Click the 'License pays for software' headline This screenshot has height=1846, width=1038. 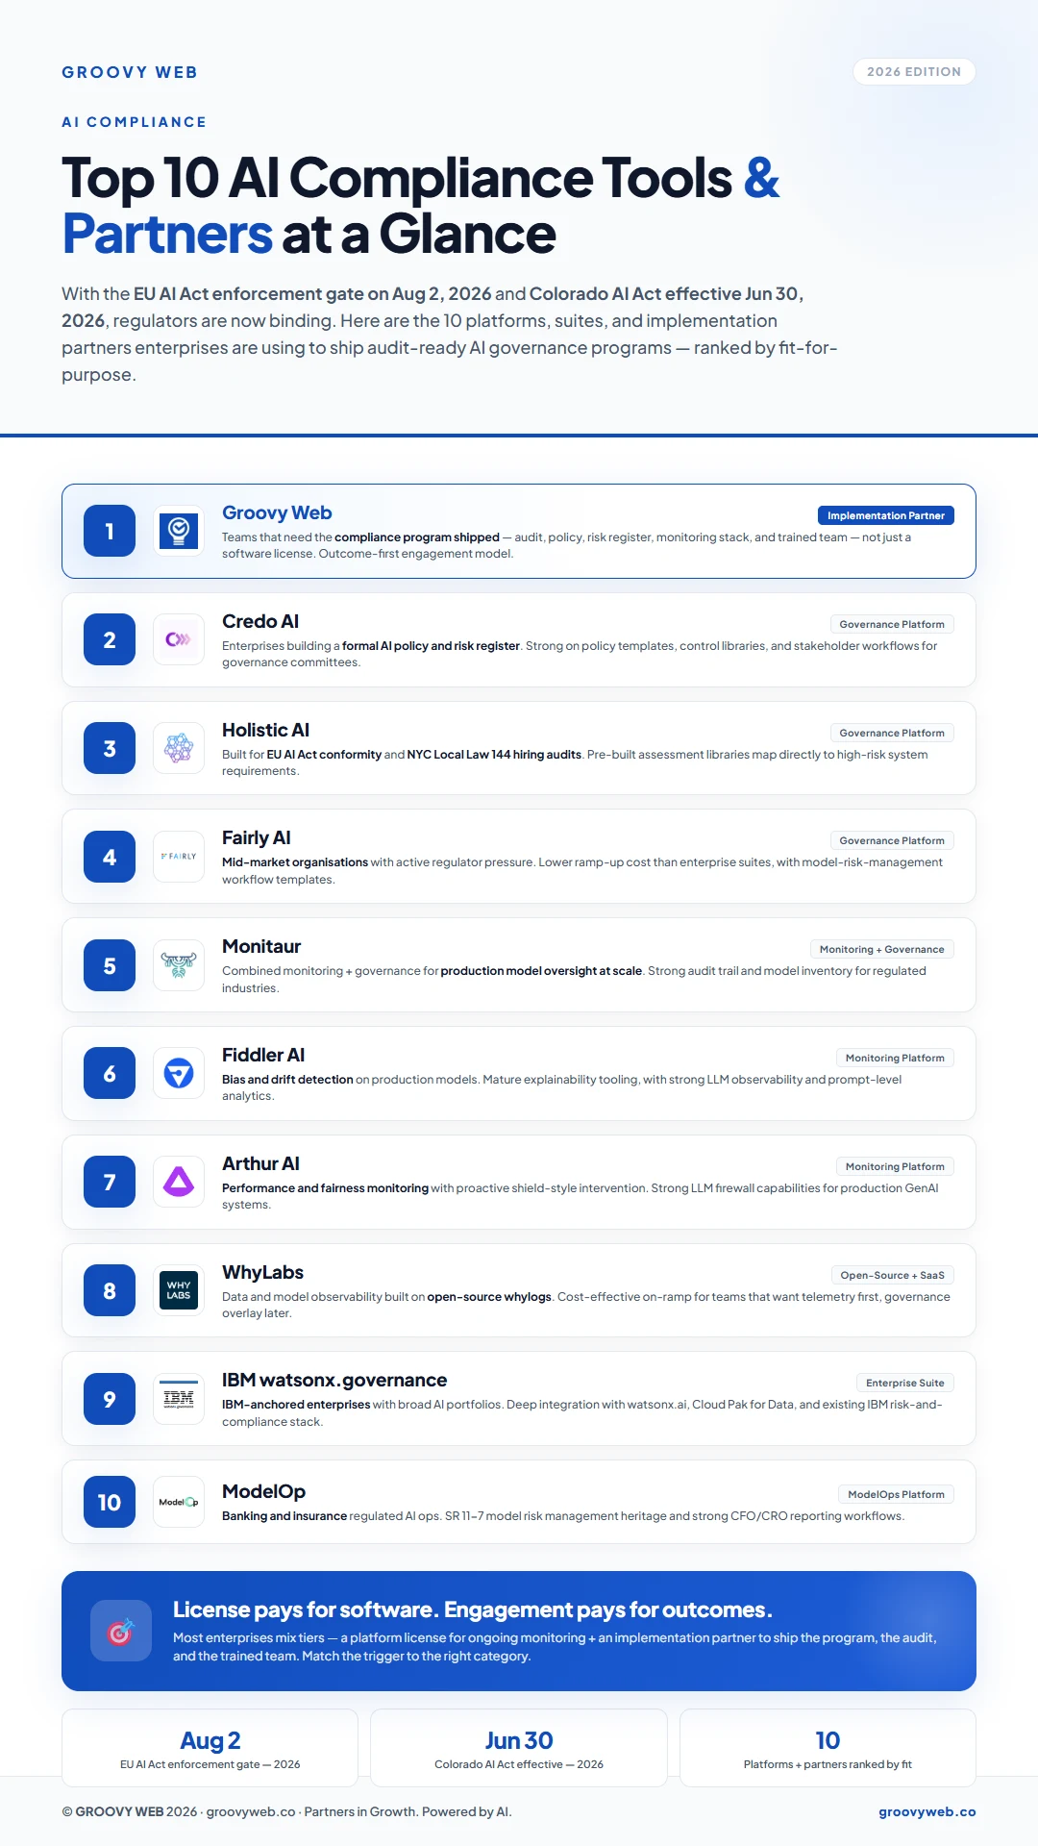(473, 1609)
